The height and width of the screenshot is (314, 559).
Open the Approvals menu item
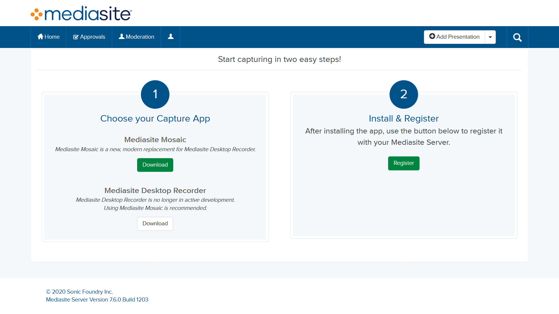coord(89,37)
